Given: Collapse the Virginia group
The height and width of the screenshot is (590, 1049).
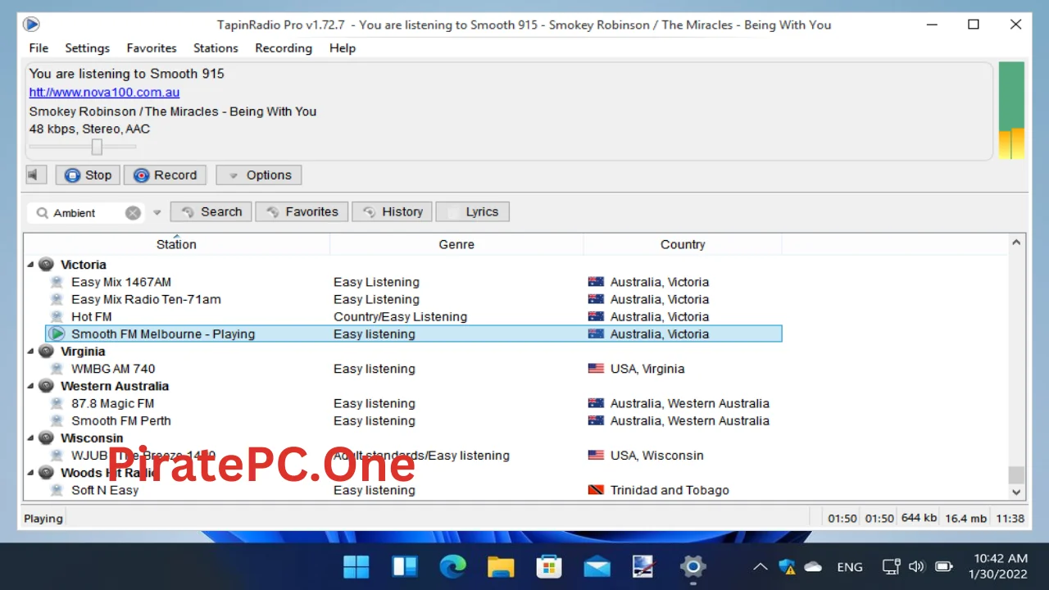Looking at the screenshot, I should pos(31,352).
